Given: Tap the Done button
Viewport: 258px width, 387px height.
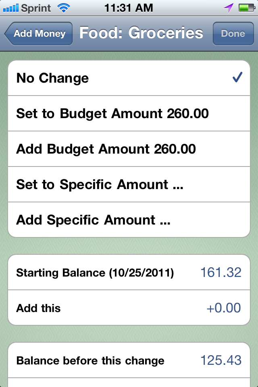Looking at the screenshot, I should click(233, 33).
